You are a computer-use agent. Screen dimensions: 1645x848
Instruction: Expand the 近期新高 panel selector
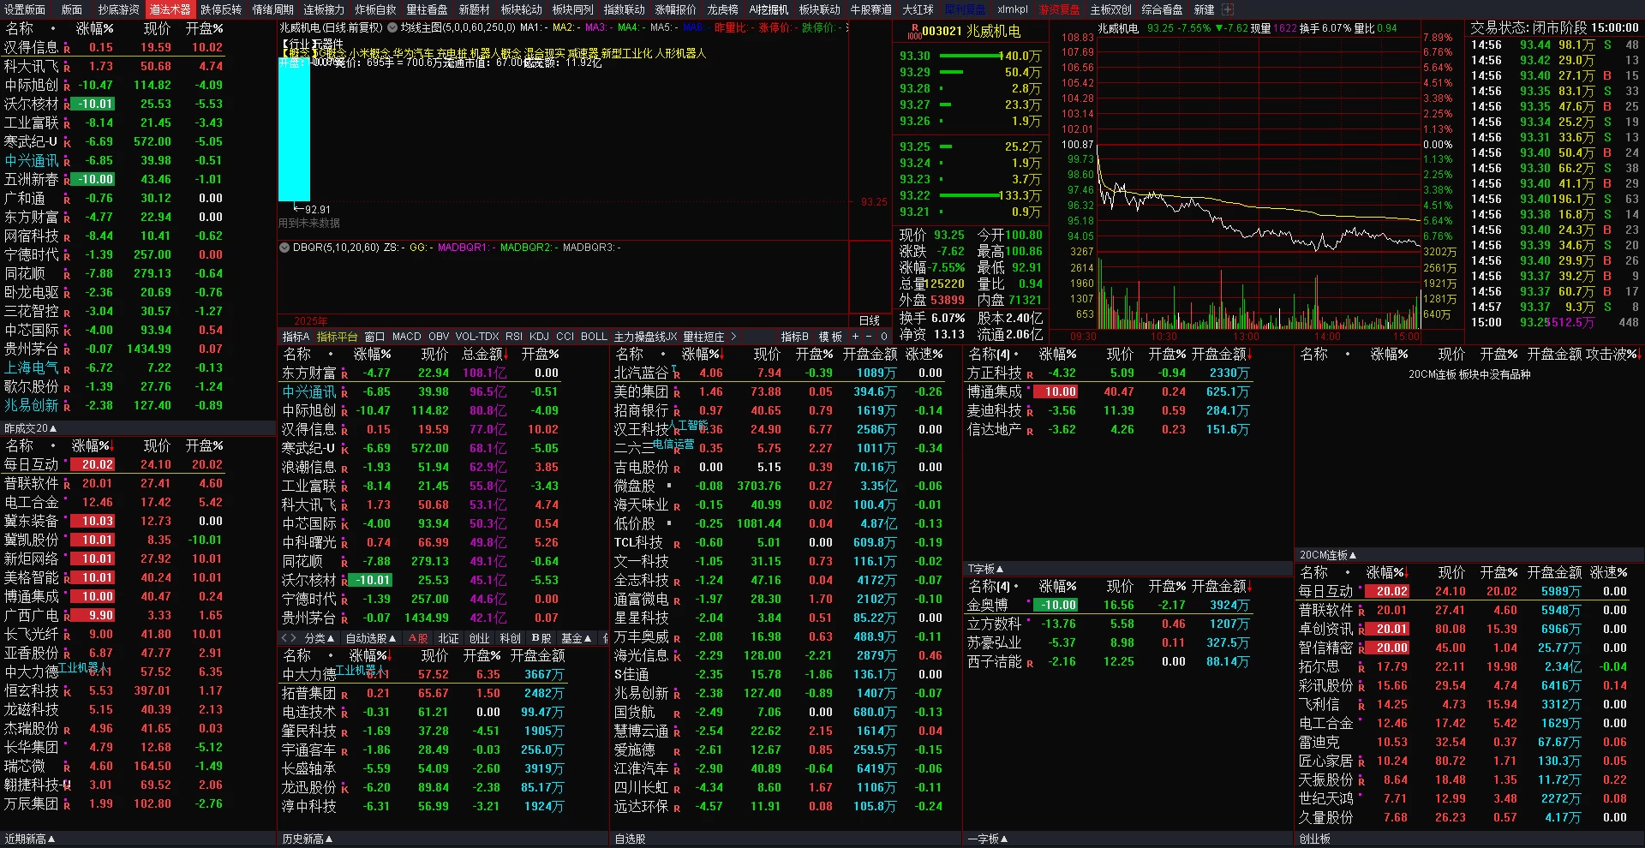coord(30,839)
